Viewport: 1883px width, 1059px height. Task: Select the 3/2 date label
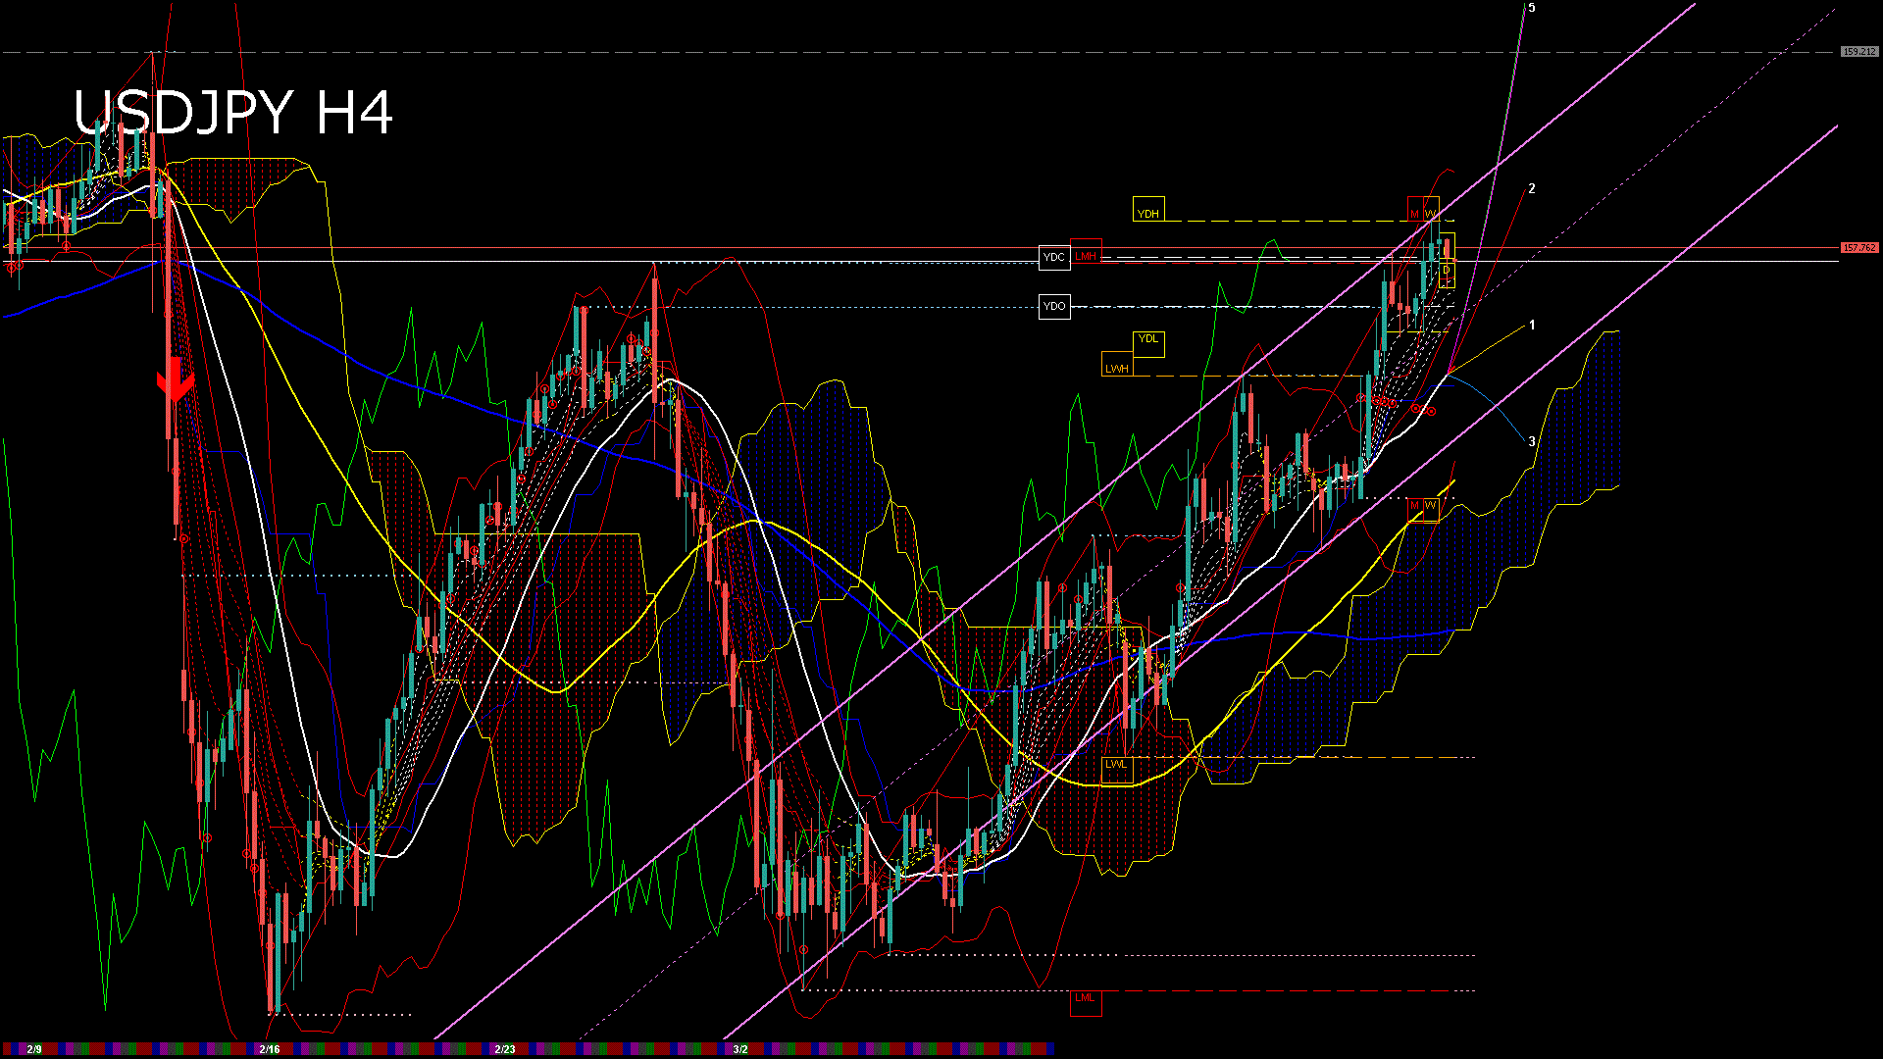742,1047
